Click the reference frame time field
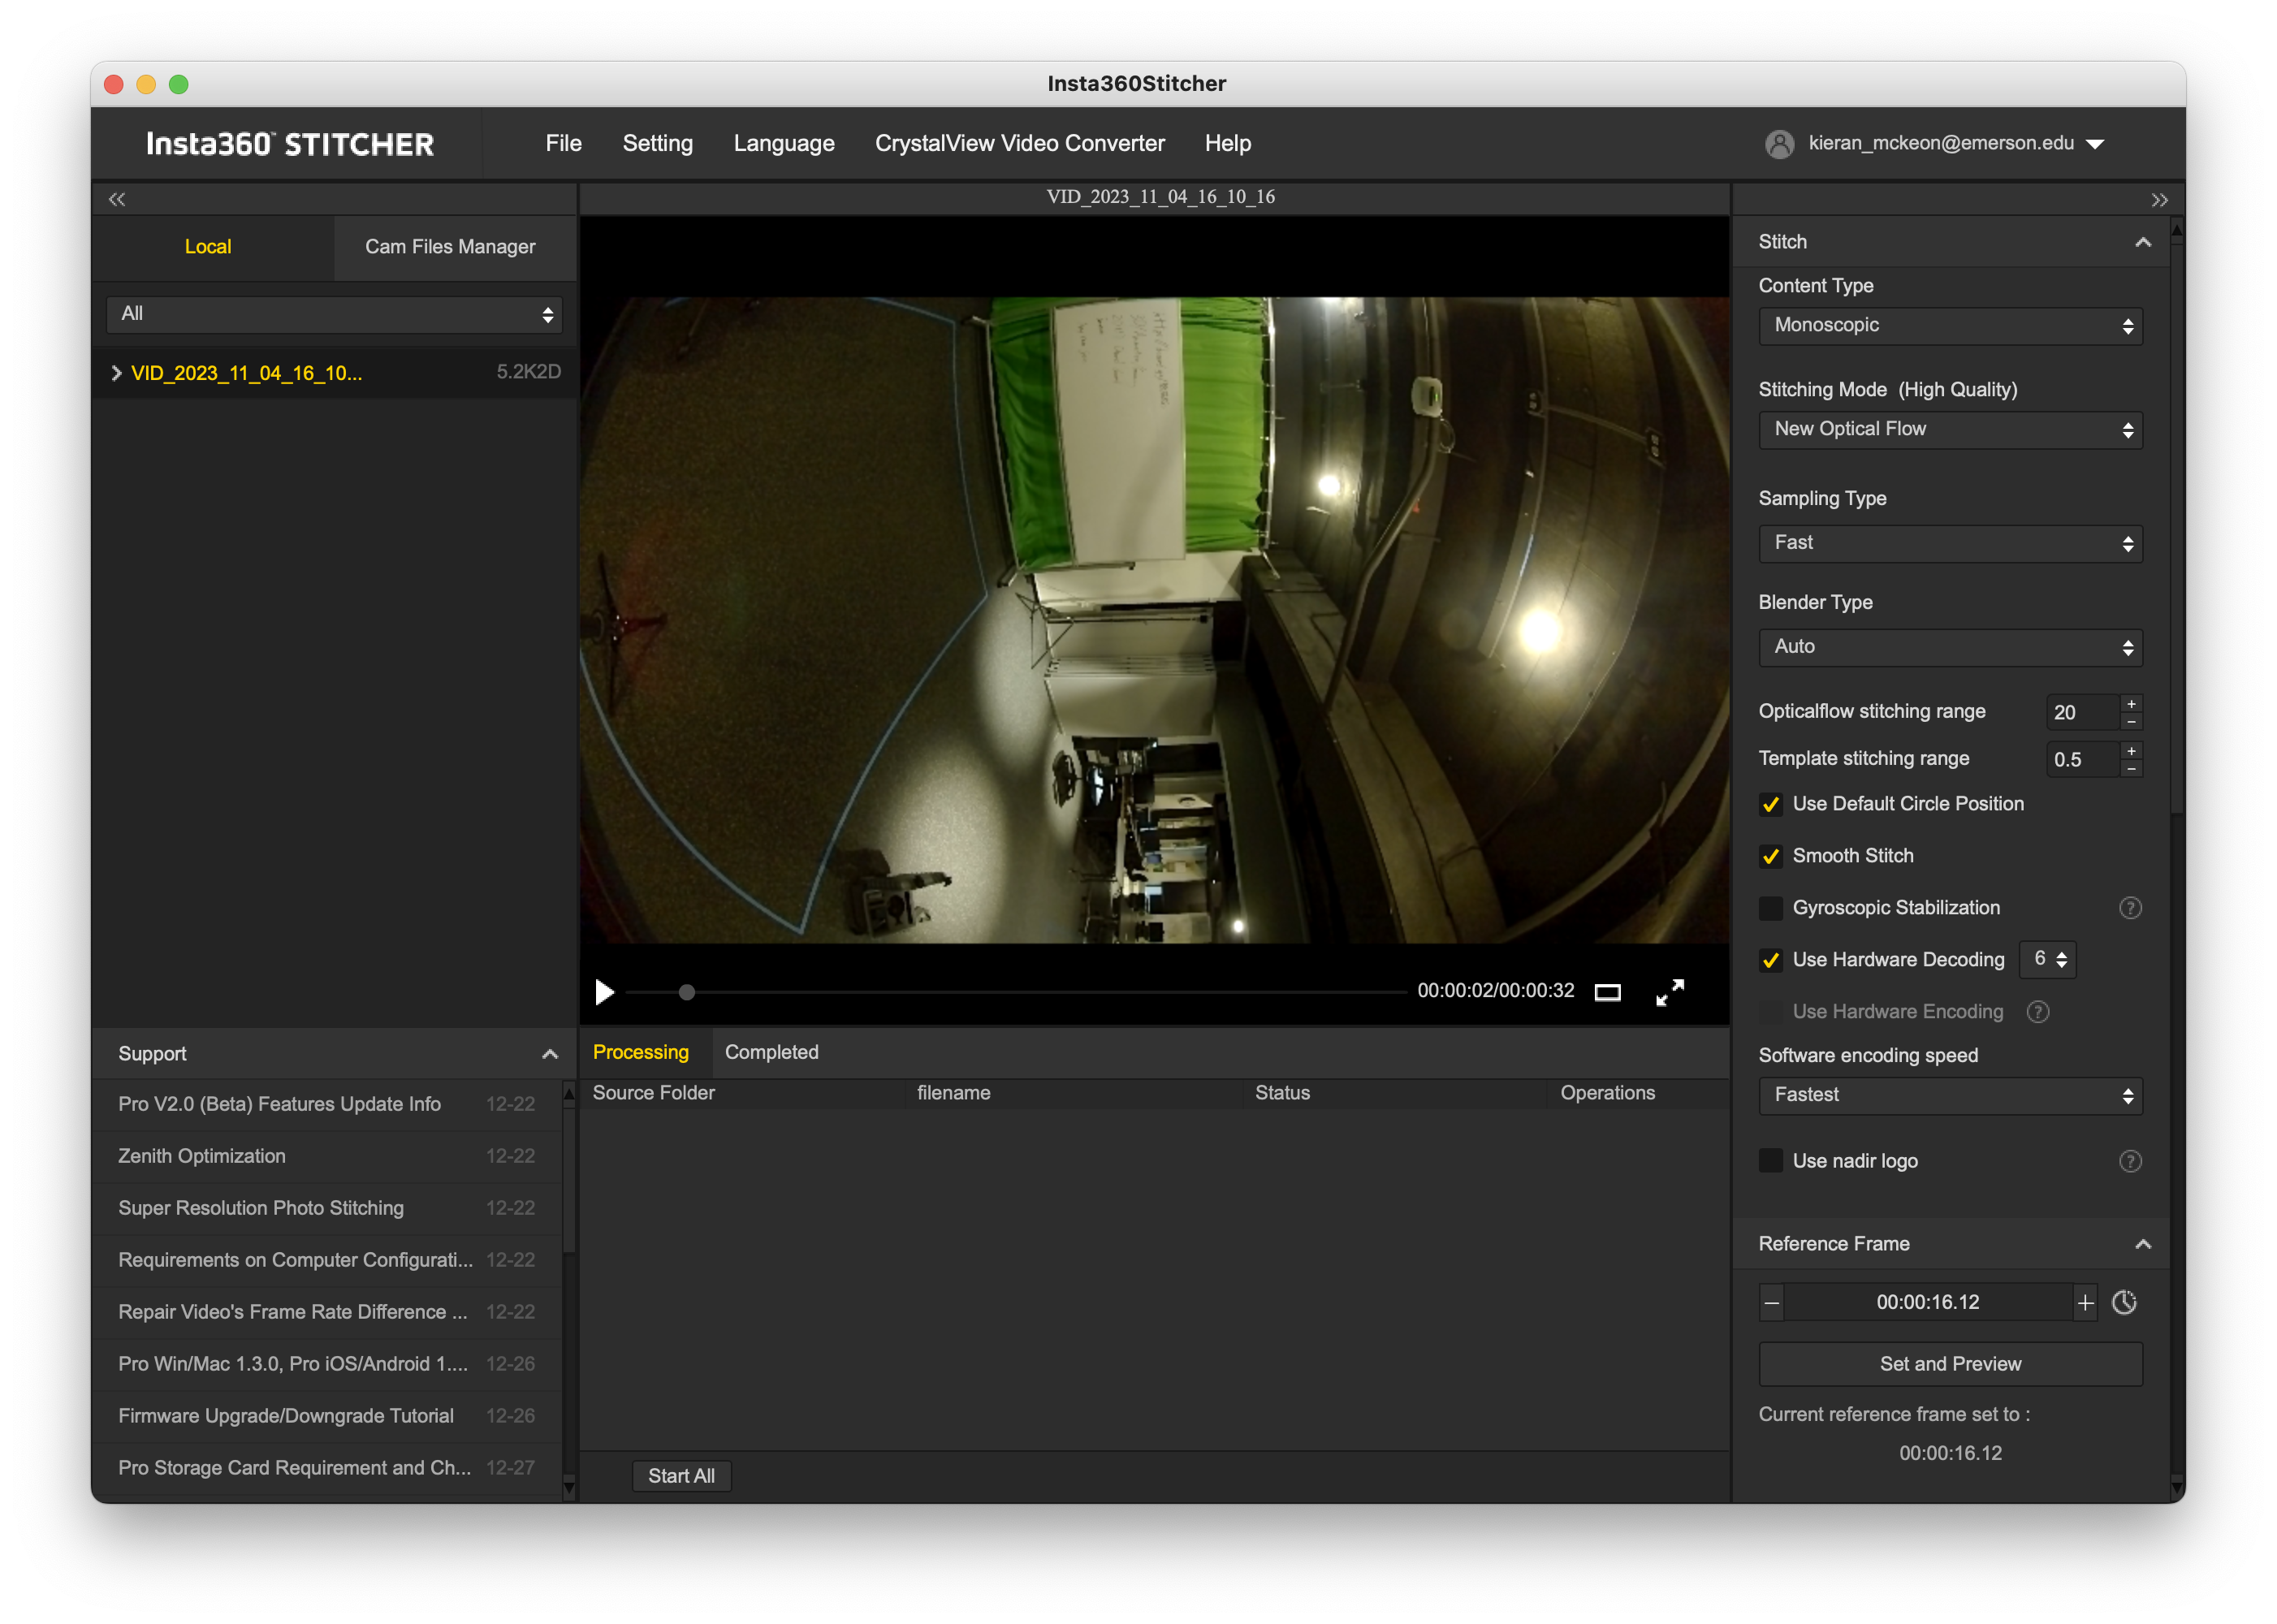The height and width of the screenshot is (1624, 2277). [1927, 1303]
